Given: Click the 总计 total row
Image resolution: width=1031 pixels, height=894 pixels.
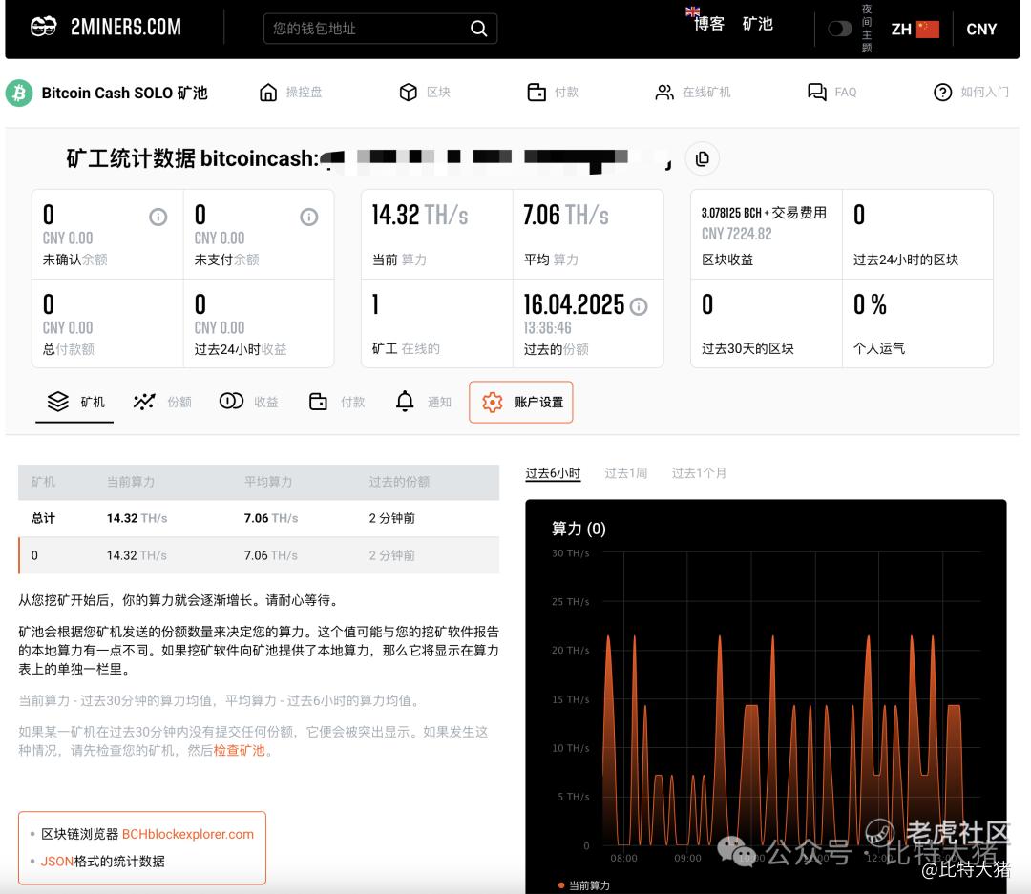Looking at the screenshot, I should pos(259,518).
